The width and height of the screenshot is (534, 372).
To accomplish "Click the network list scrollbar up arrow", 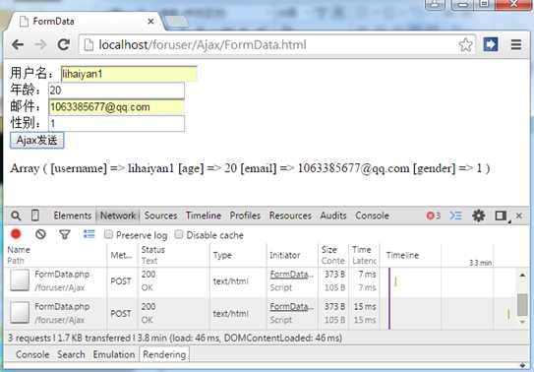I will [522, 275].
